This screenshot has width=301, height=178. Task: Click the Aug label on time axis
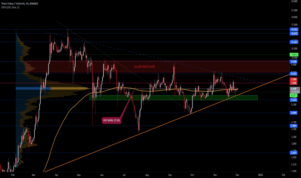click(147, 175)
